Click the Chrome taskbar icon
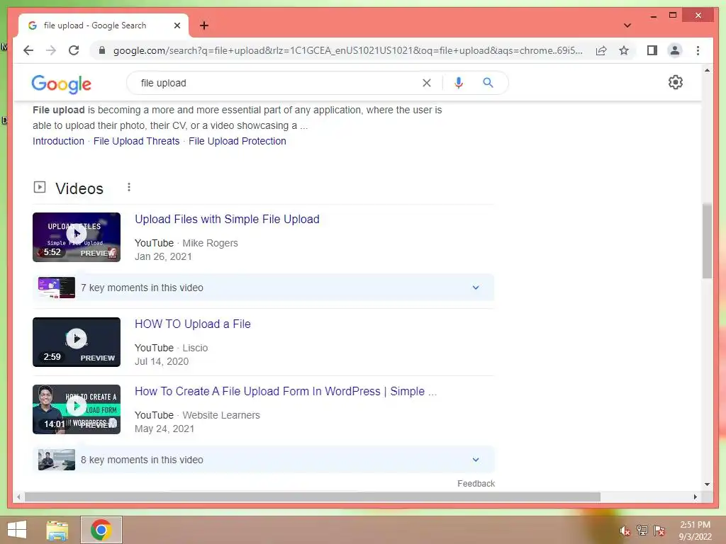 tap(101, 530)
